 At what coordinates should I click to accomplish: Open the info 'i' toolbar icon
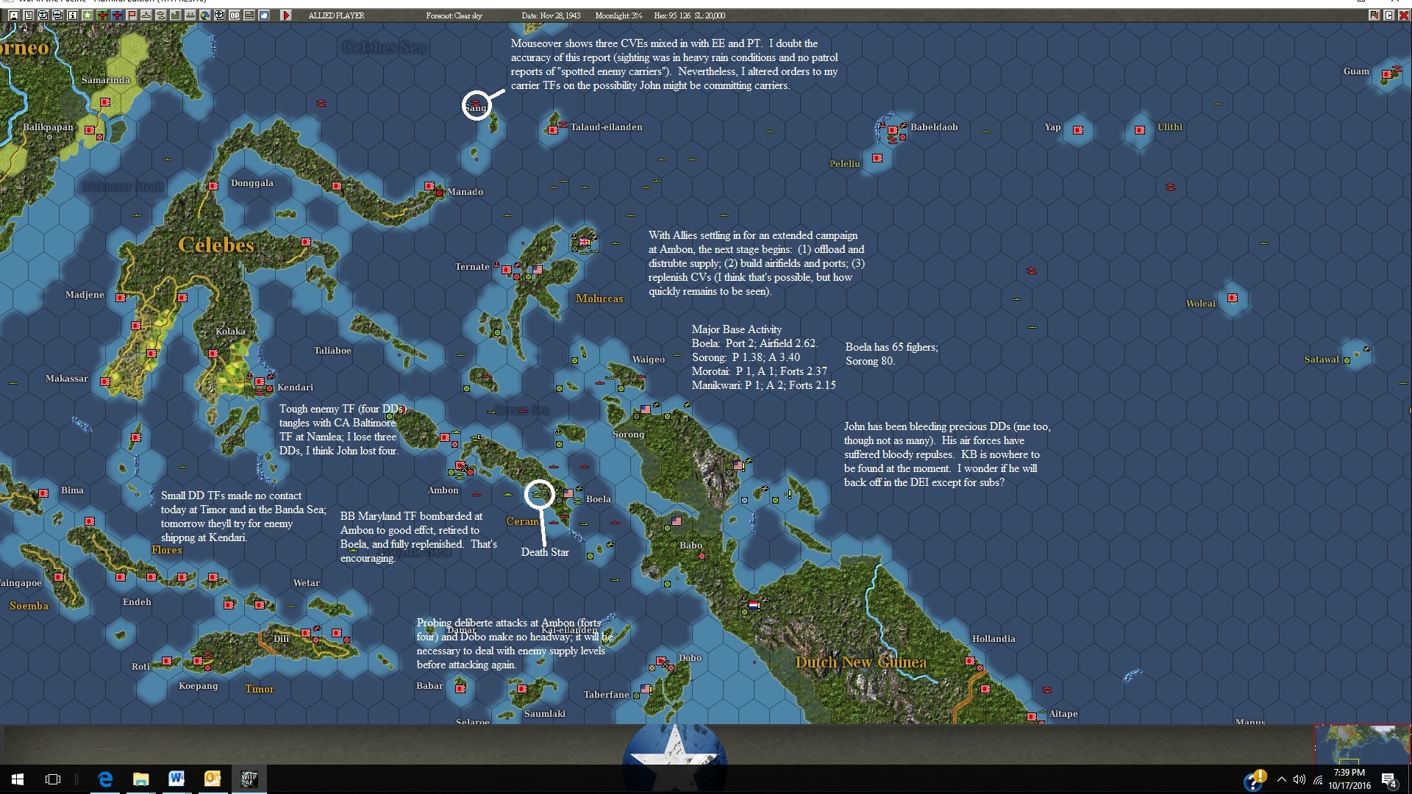click(72, 15)
